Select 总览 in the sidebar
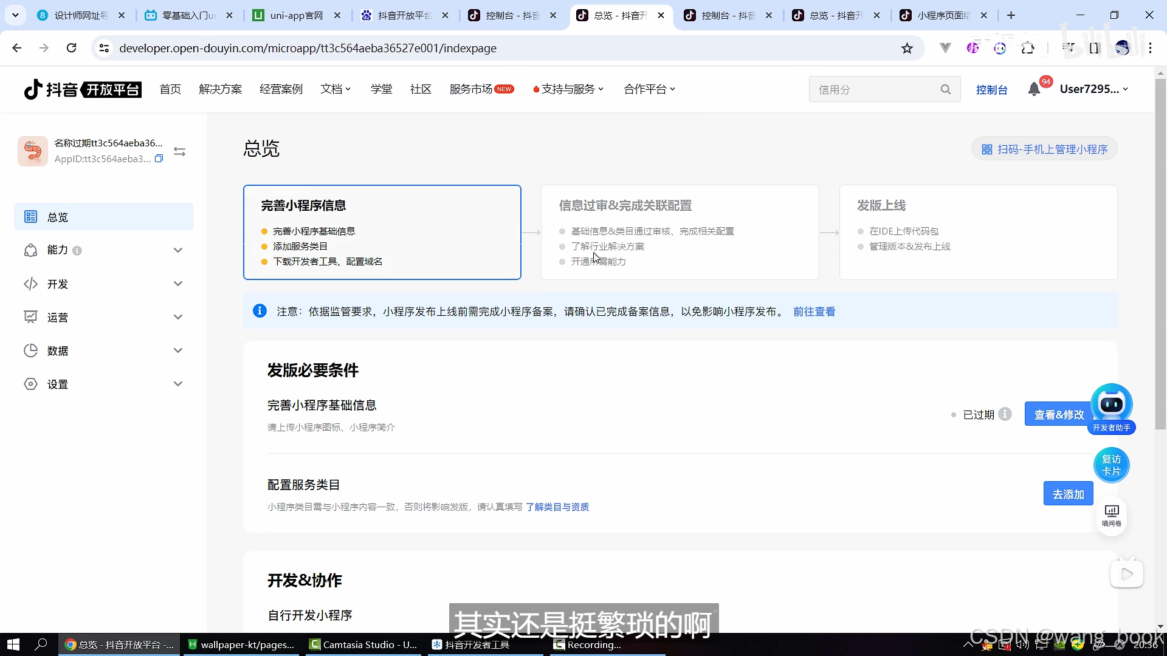 tap(103, 217)
